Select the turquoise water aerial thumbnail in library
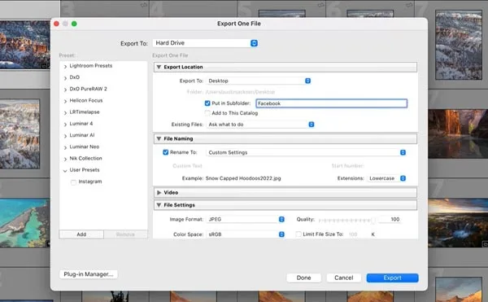Viewport: 488px width, 302px height. pyautogui.click(x=25, y=223)
